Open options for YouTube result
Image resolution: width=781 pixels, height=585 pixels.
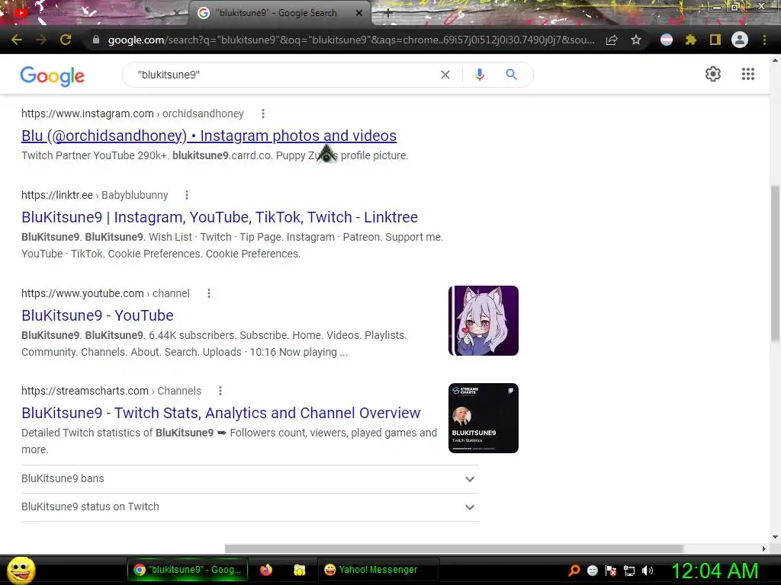tap(209, 293)
